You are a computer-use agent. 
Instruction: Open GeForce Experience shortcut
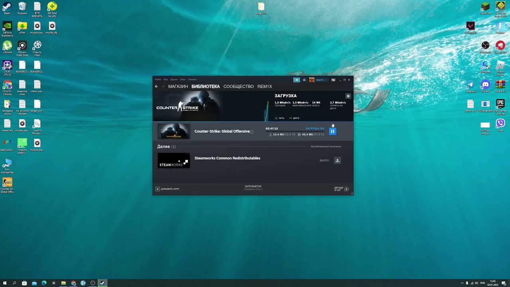tap(7, 29)
